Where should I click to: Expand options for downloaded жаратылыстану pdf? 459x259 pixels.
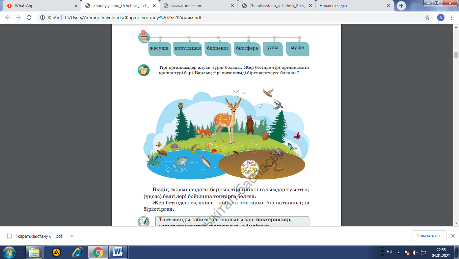tap(72, 236)
